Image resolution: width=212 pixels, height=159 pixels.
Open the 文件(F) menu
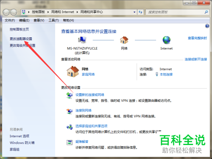(x=10, y=20)
